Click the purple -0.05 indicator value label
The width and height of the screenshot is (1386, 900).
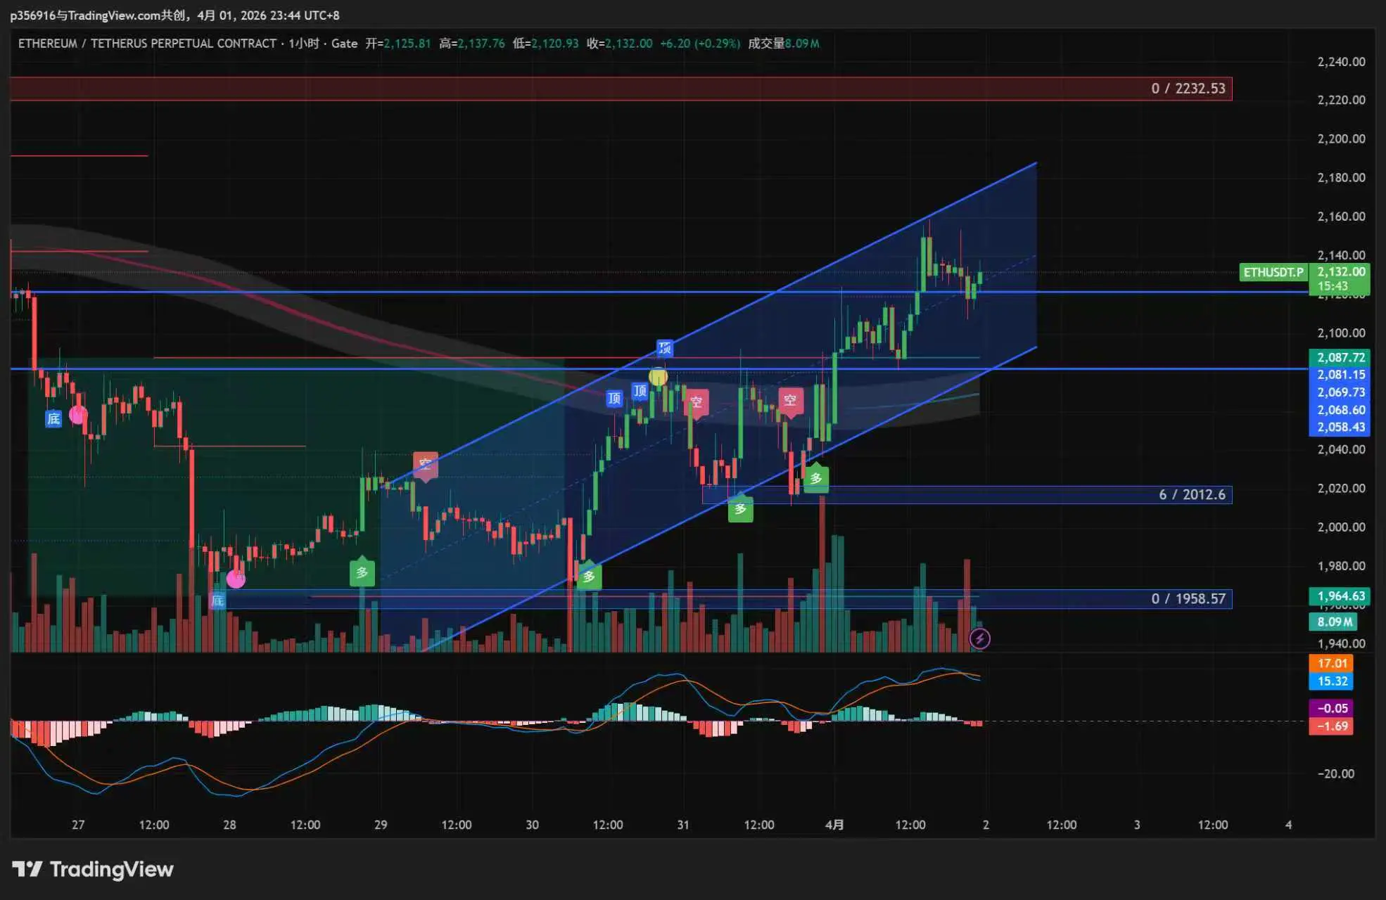coord(1331,708)
